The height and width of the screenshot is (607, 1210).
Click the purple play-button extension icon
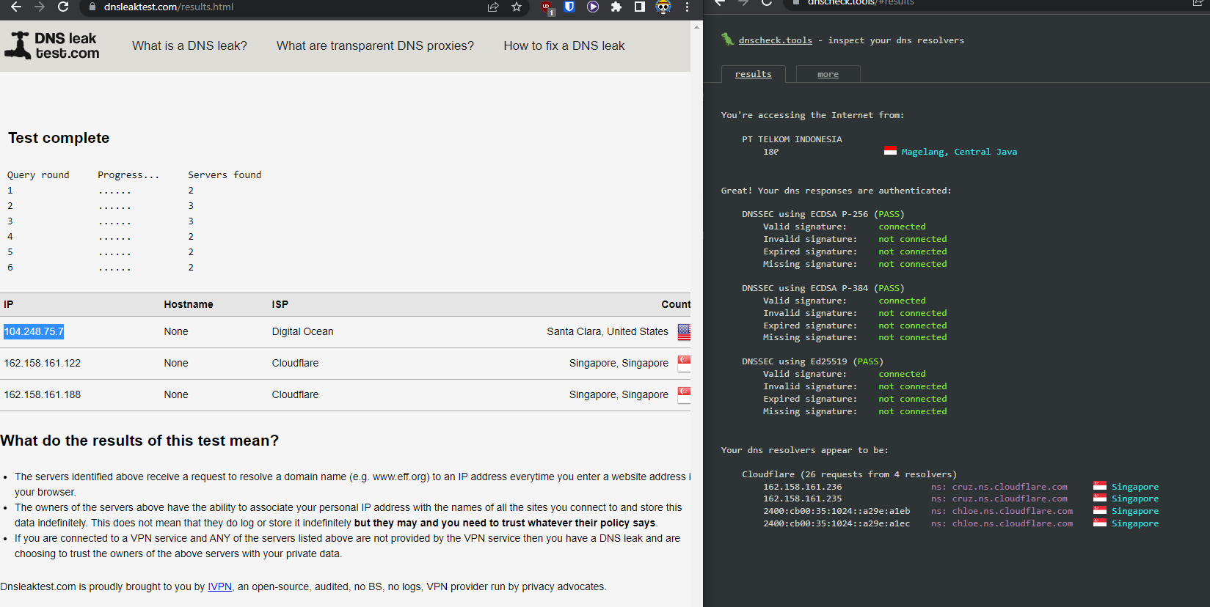click(593, 7)
